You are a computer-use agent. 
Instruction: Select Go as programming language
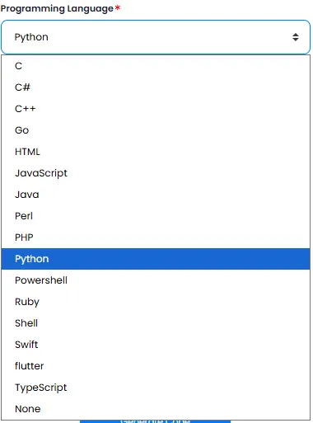click(156, 130)
